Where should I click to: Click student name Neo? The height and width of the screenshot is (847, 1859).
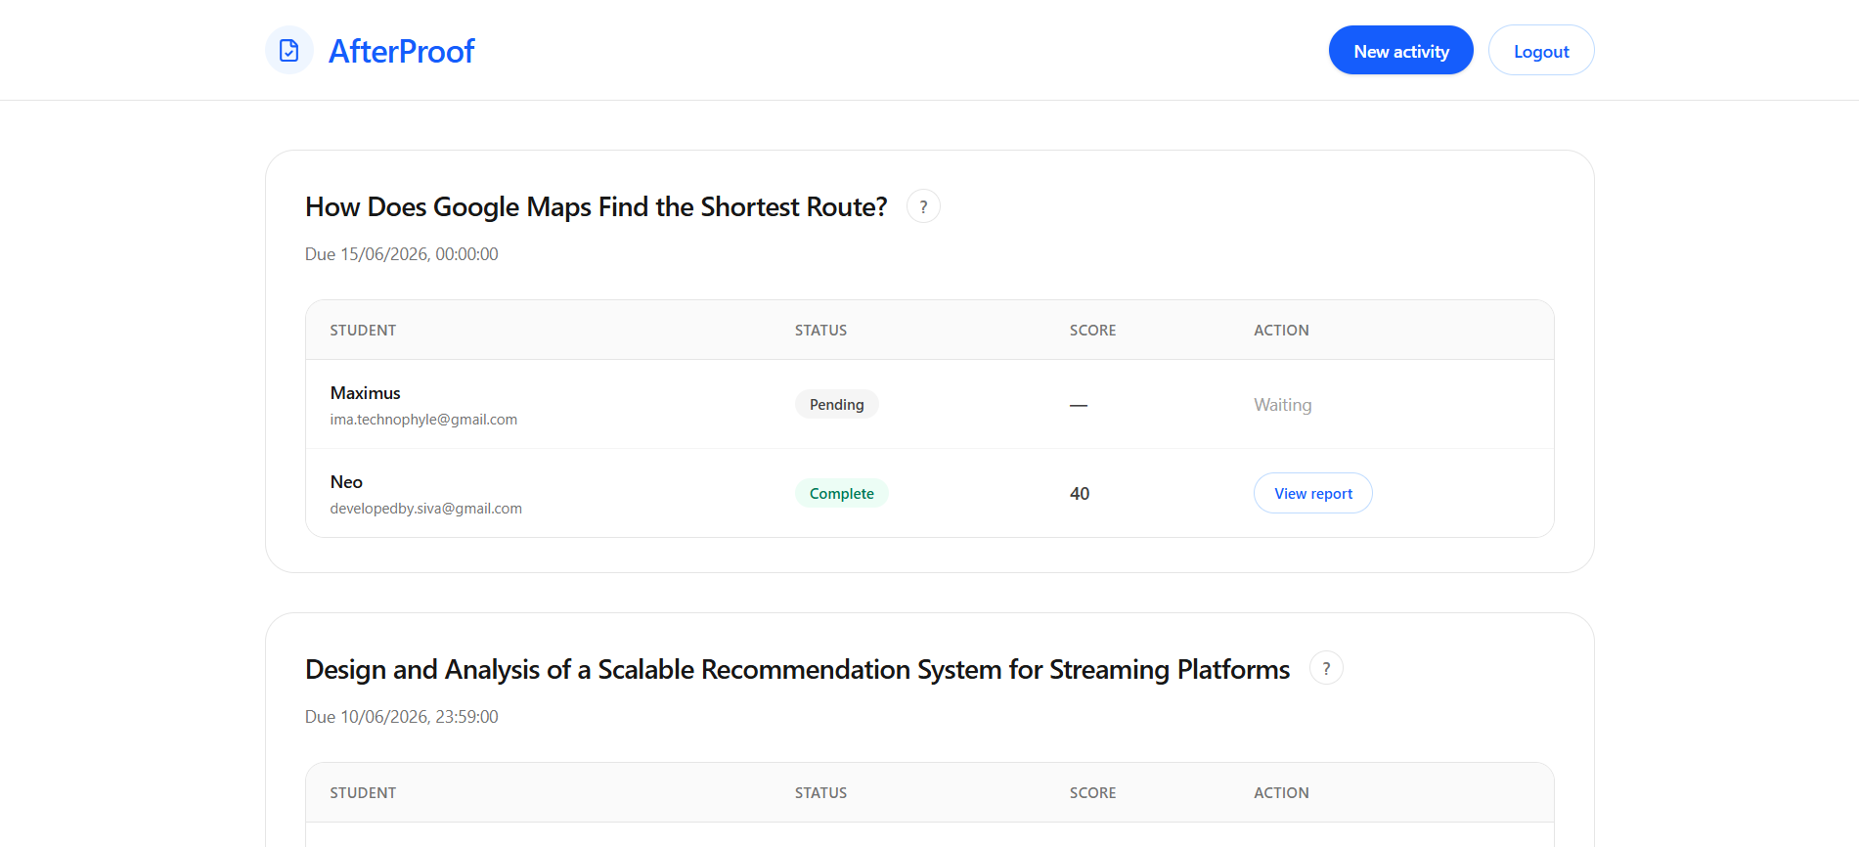346,482
